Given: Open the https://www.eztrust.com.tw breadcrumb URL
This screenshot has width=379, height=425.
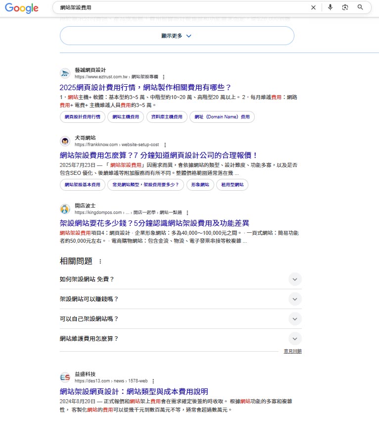Looking at the screenshot, I should (x=116, y=77).
